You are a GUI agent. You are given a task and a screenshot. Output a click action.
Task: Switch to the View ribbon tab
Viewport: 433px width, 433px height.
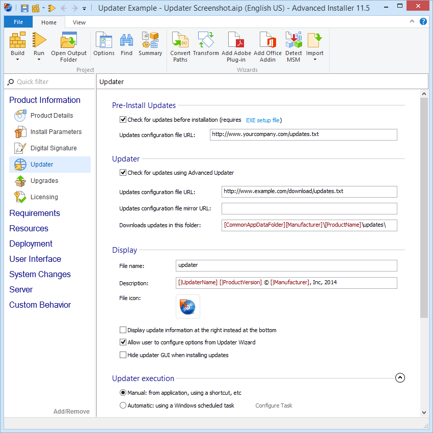pos(79,22)
